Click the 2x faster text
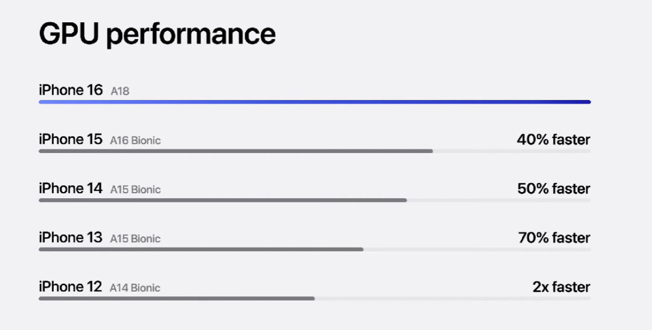652x330 pixels. (561, 287)
